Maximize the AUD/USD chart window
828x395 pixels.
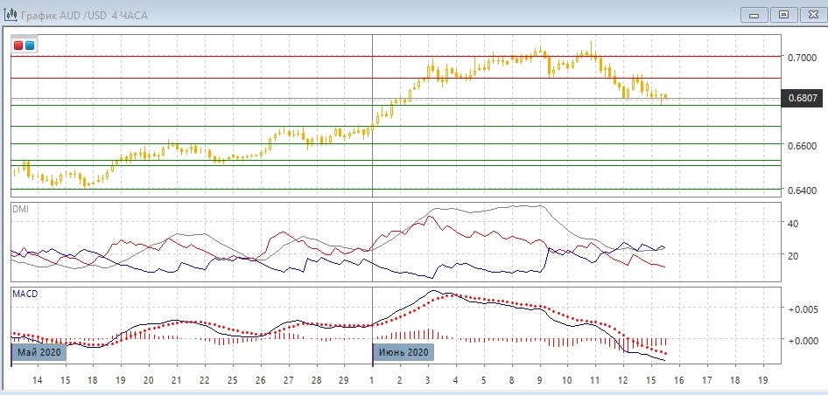(783, 14)
